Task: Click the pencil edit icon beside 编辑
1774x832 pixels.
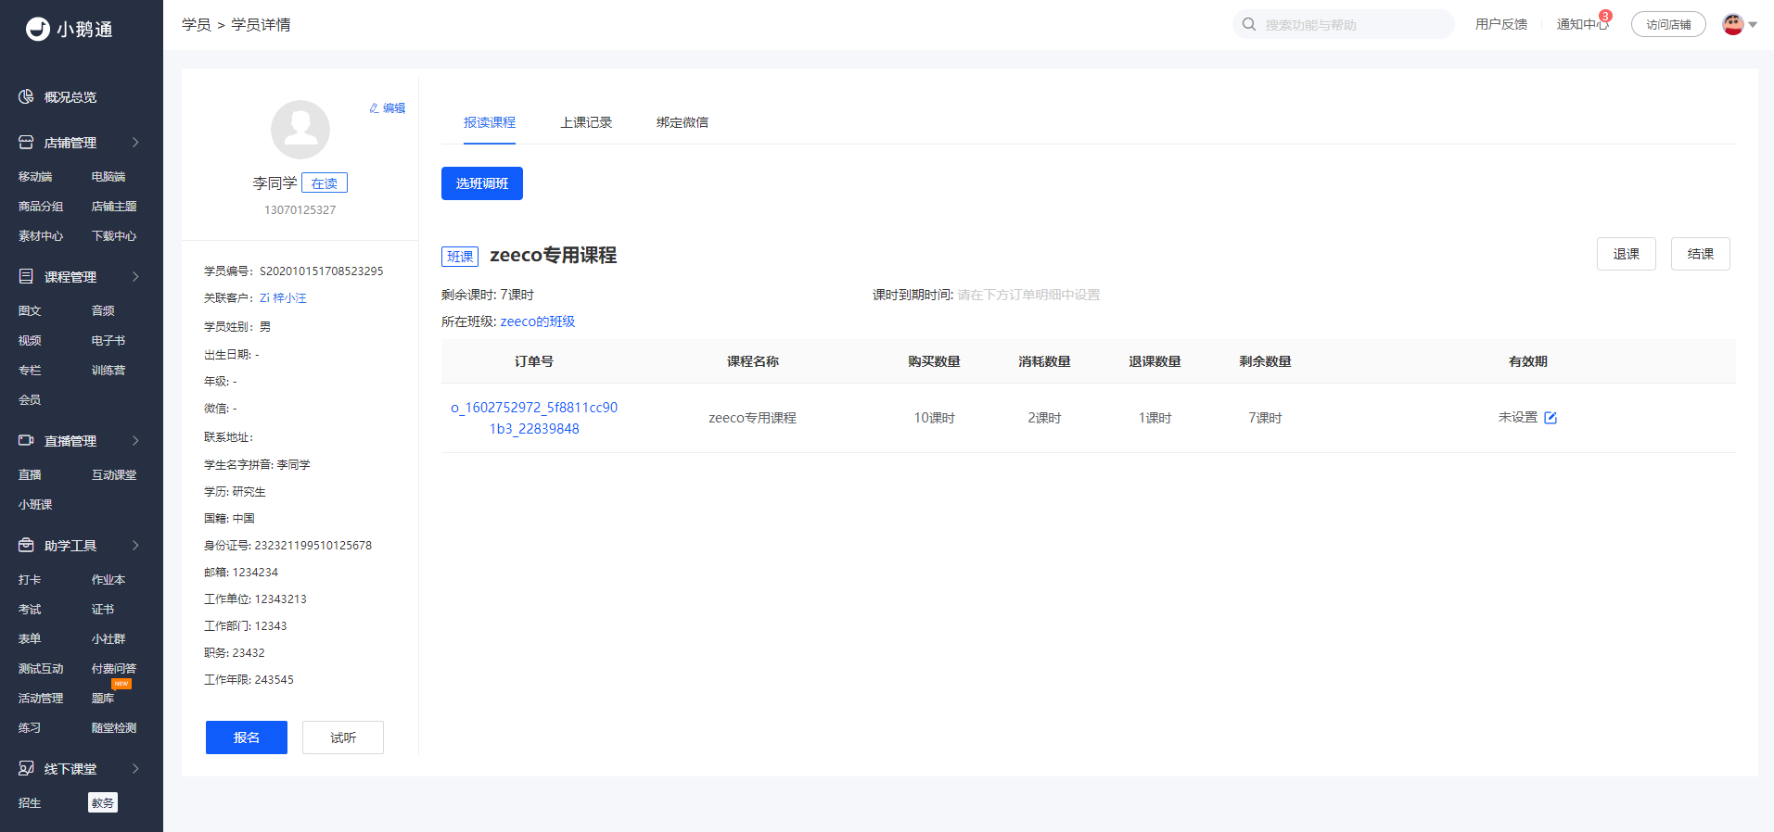Action: [x=374, y=108]
